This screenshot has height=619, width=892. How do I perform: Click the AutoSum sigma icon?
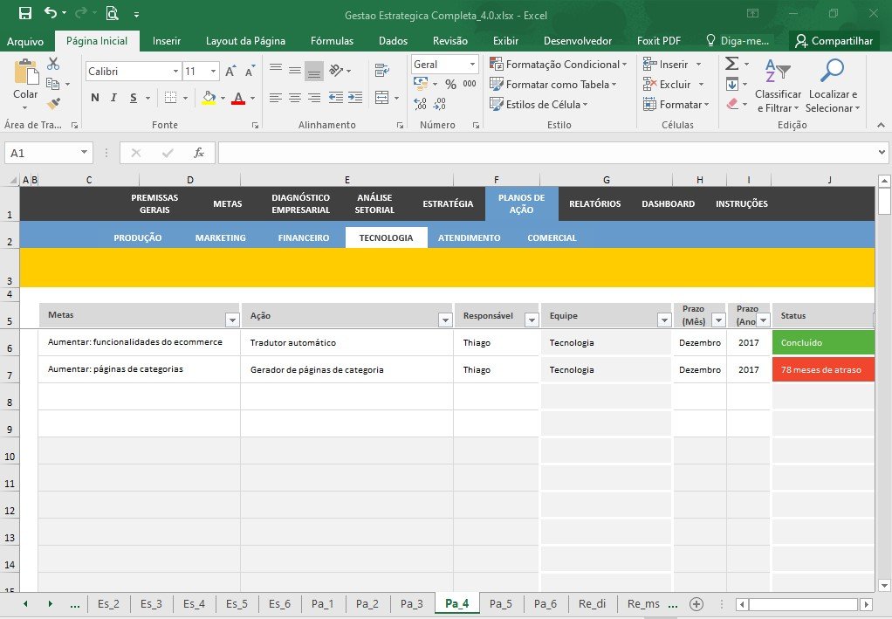pos(732,63)
